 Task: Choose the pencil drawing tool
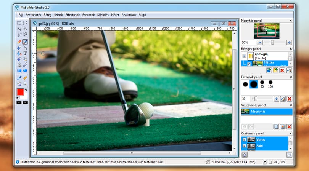19,42
